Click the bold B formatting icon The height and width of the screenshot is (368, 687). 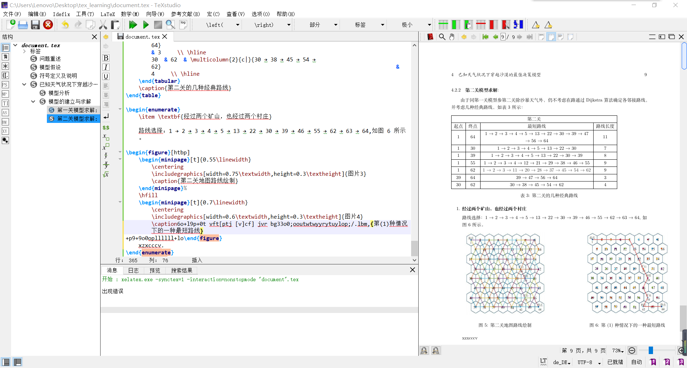pos(106,58)
